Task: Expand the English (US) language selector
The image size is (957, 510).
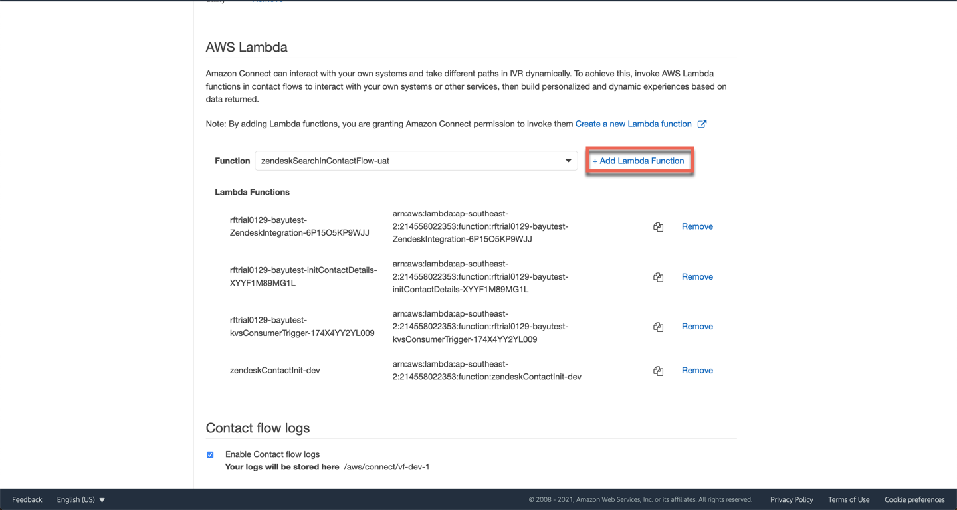Action: [81, 499]
